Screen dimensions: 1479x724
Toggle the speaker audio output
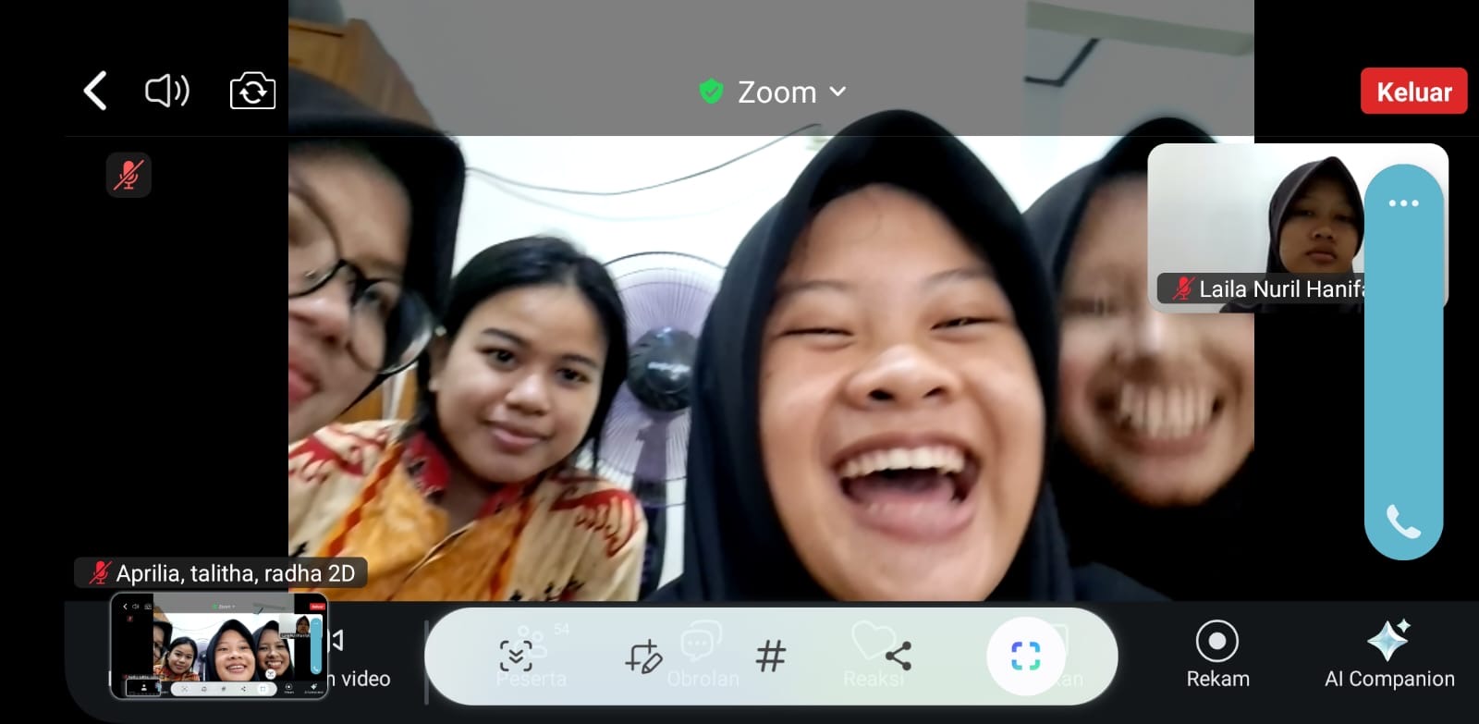pos(167,92)
